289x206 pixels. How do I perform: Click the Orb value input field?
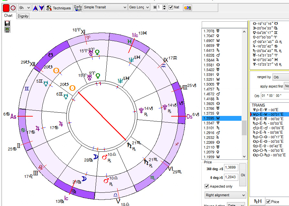point(275,96)
